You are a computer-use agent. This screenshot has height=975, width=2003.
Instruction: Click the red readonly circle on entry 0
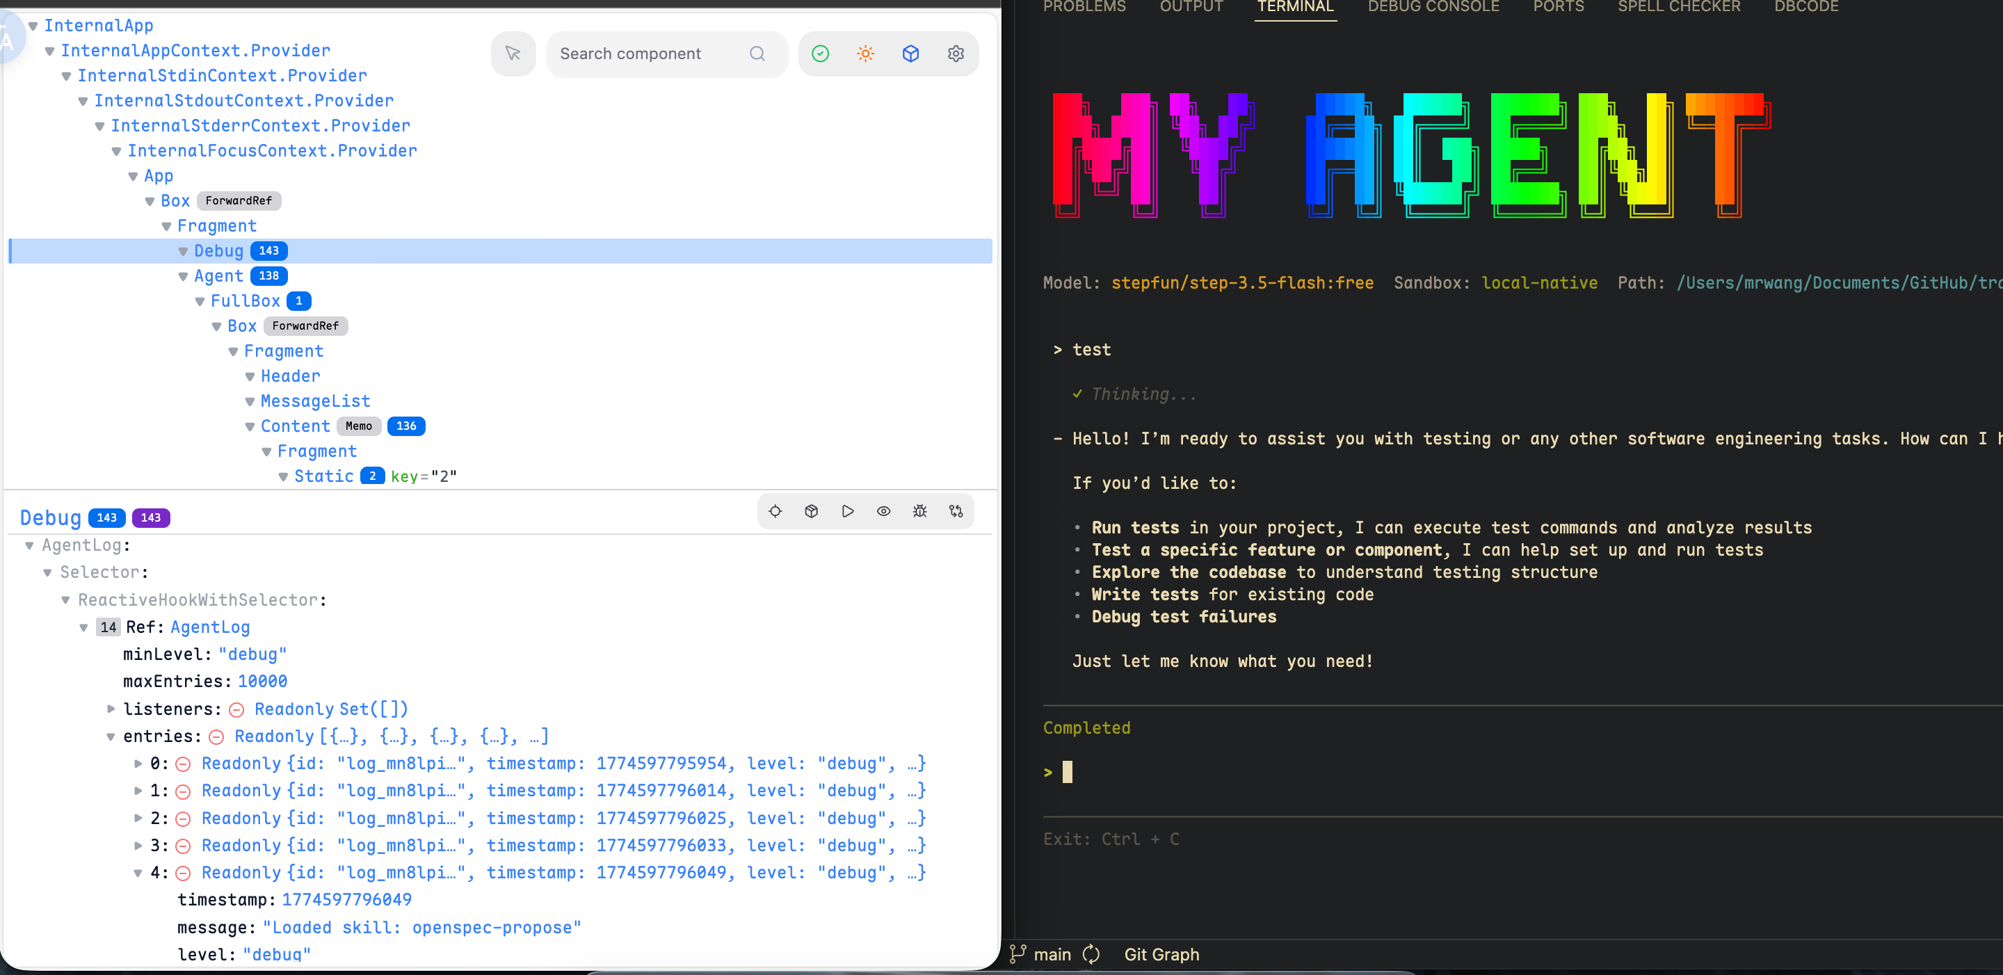184,764
